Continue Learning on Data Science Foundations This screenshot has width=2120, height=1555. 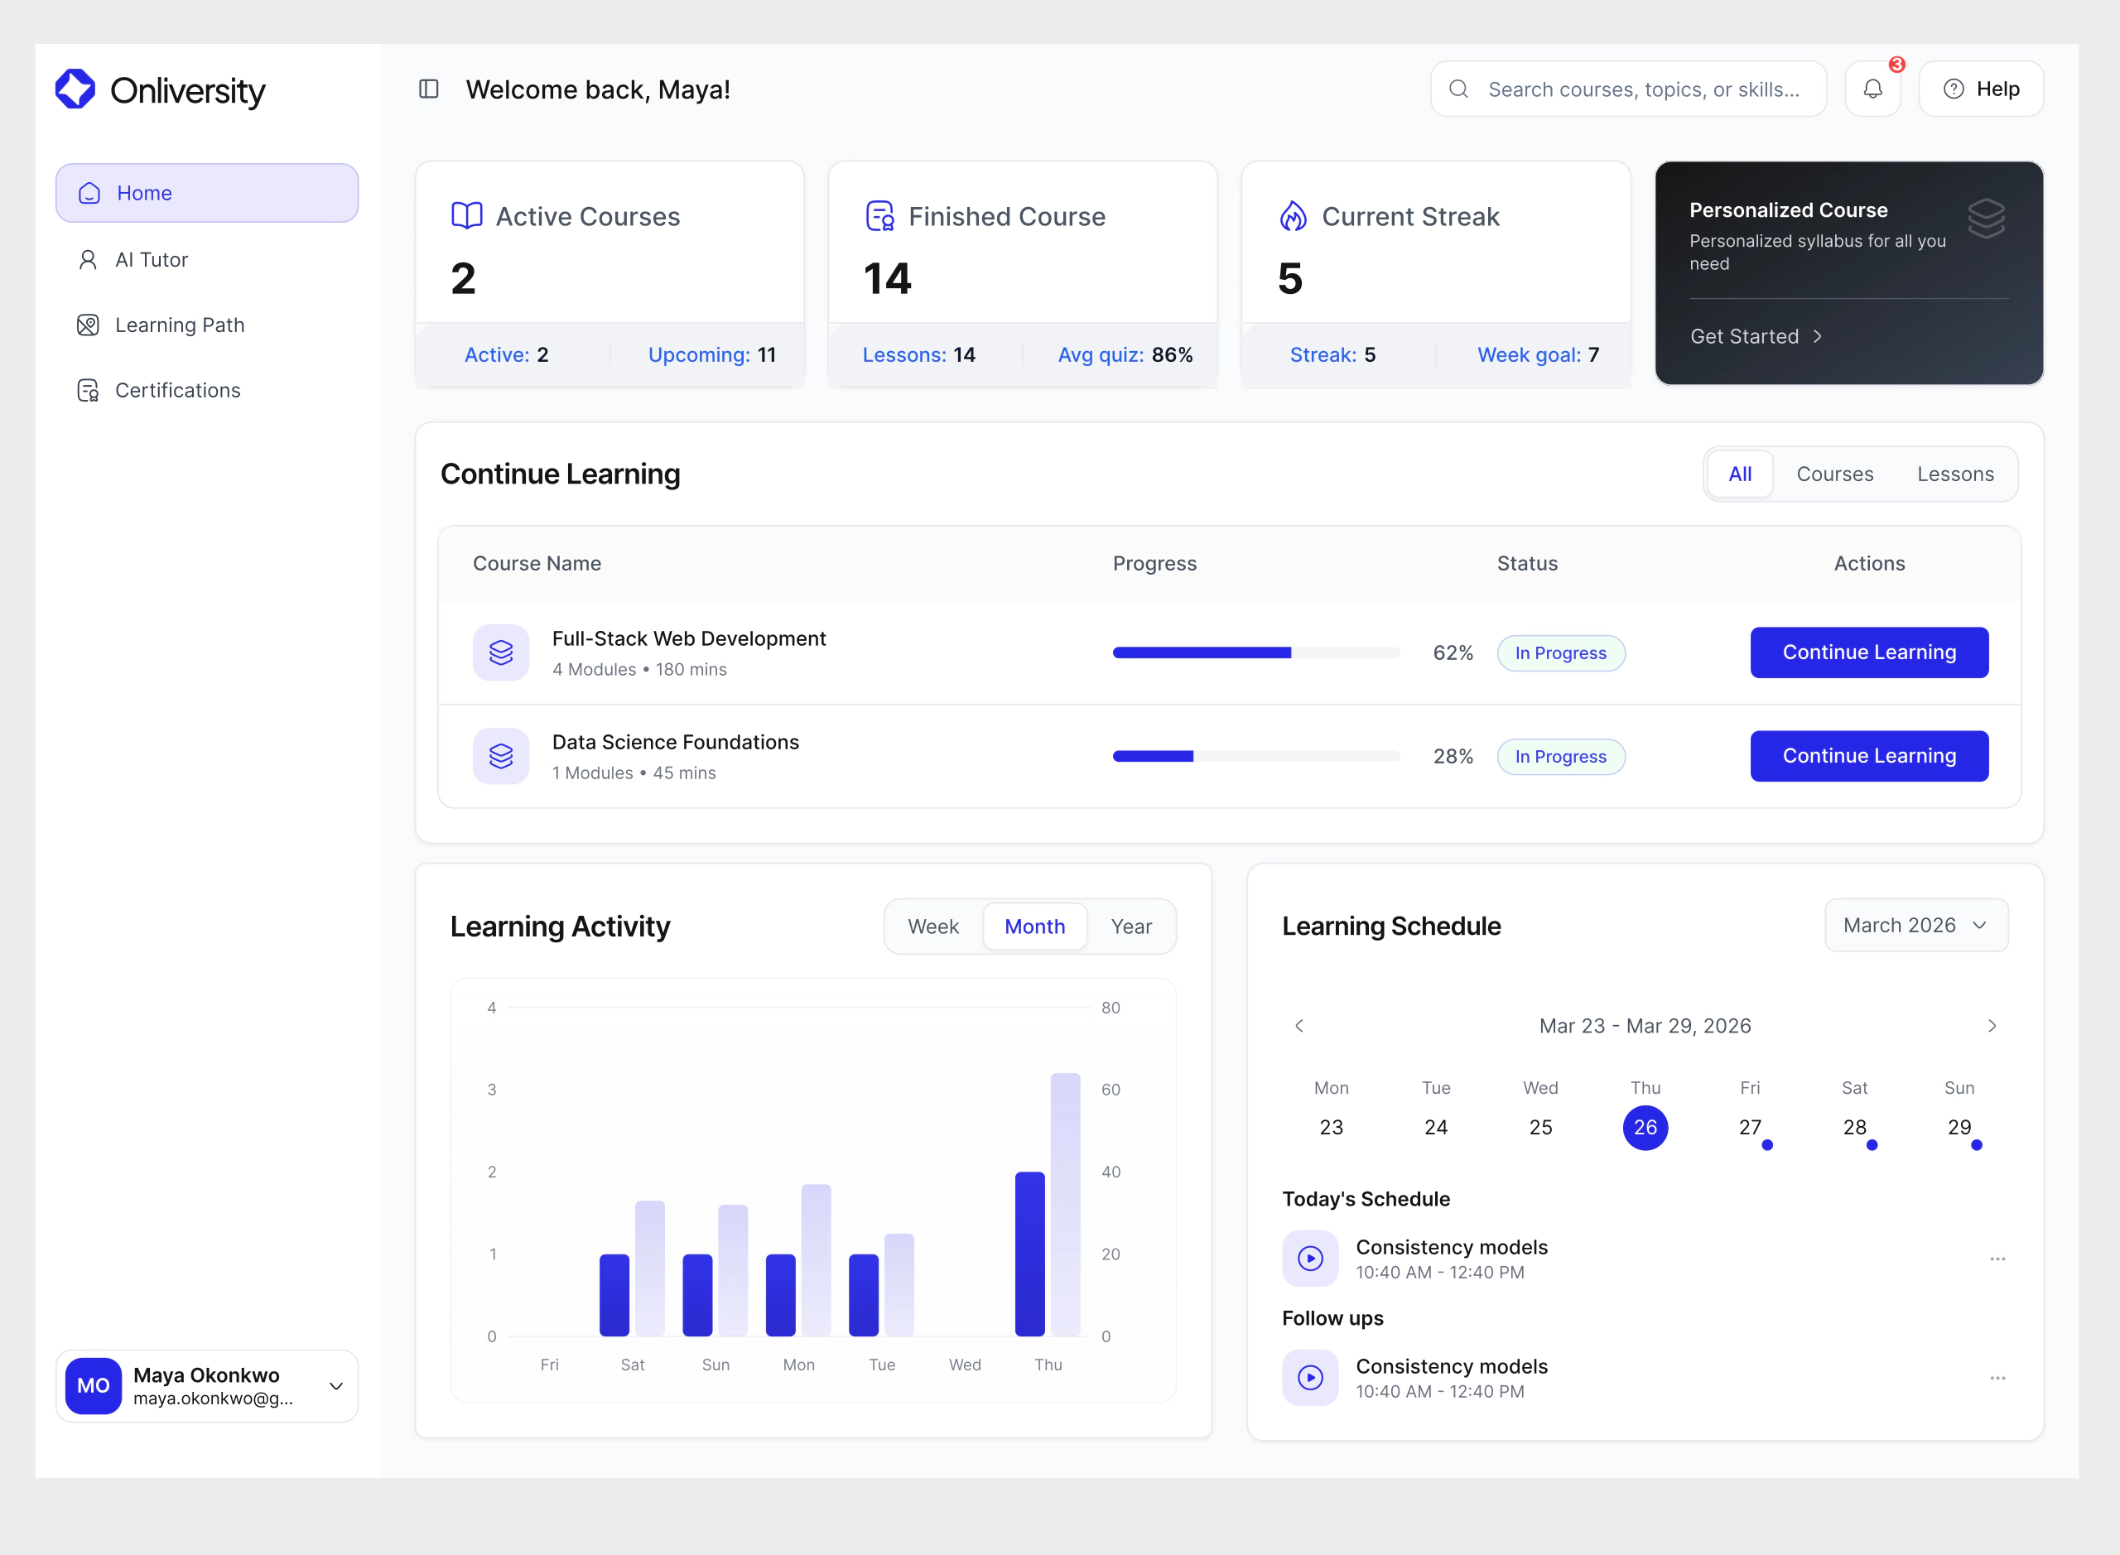pos(1868,755)
